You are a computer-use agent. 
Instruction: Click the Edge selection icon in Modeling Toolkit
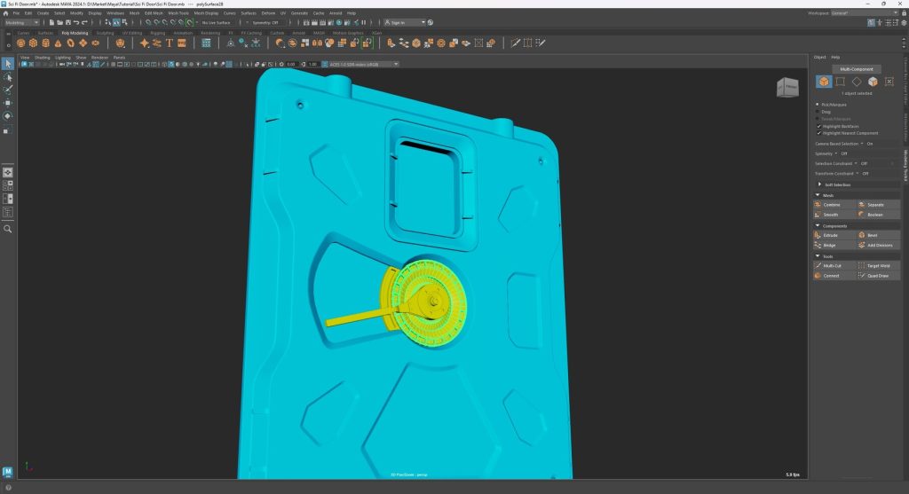point(840,82)
